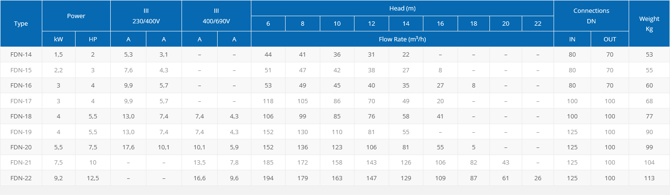
Task: Click the Type column header
Action: click(21, 24)
